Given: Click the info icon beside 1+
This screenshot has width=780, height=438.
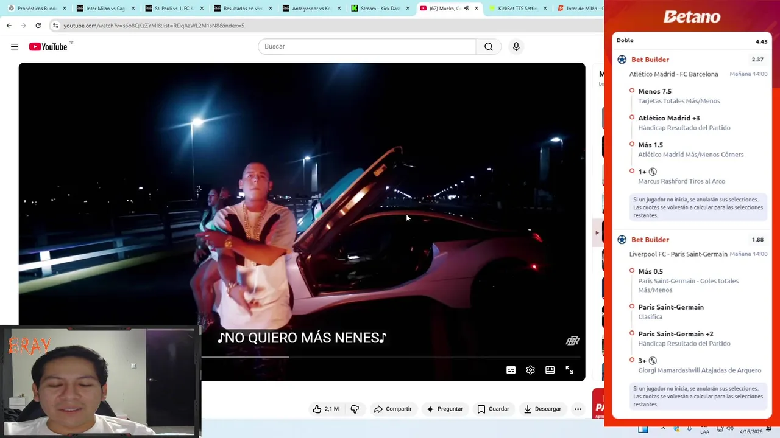Looking at the screenshot, I should coord(653,172).
